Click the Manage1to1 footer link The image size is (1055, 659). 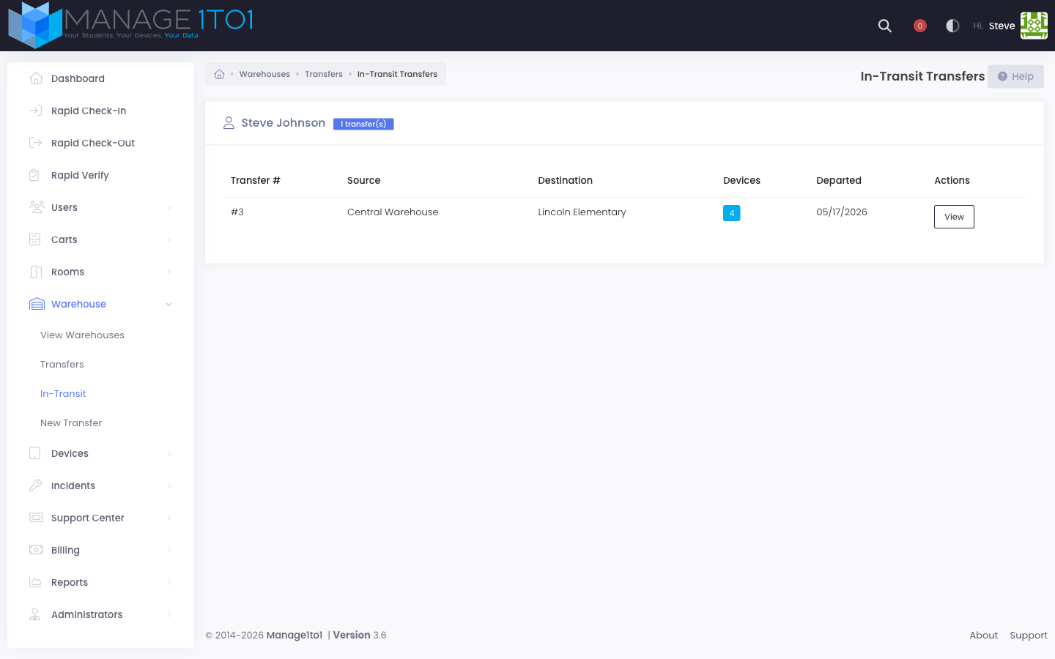point(295,635)
